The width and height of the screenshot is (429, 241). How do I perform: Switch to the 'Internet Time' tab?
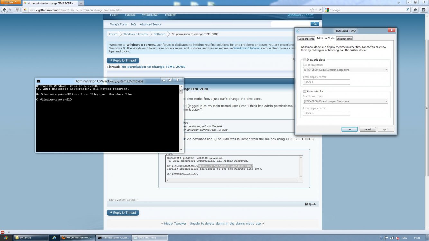coord(344,39)
